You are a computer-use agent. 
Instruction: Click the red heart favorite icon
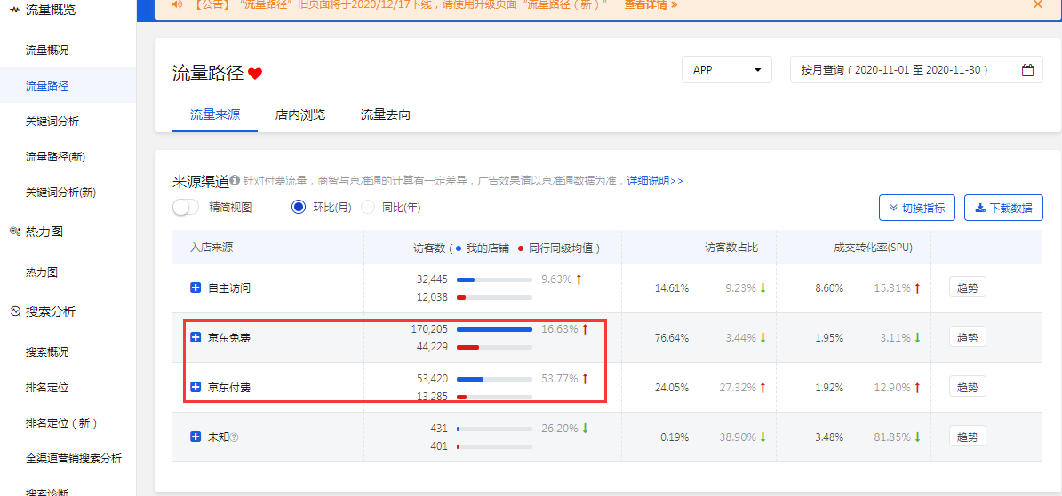[x=255, y=74]
